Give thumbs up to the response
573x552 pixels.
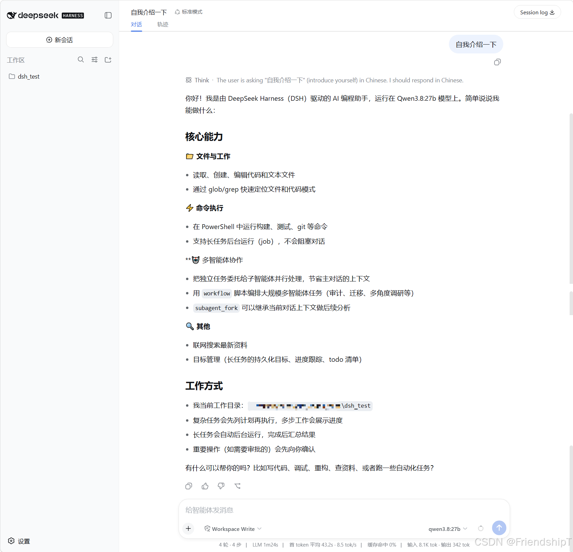(x=205, y=486)
